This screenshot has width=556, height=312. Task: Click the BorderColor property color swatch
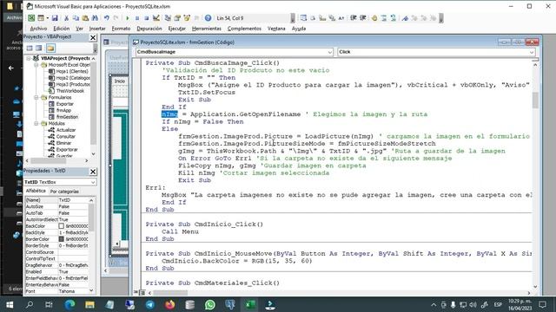coord(62,239)
